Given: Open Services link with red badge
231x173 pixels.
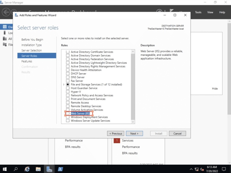Looking at the screenshot, I should tap(128, 140).
